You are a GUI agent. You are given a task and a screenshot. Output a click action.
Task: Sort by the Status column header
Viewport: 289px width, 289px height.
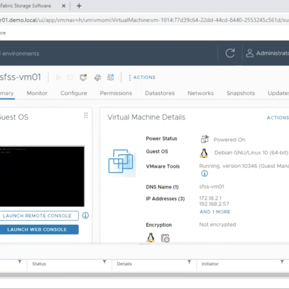pyautogui.click(x=39, y=264)
